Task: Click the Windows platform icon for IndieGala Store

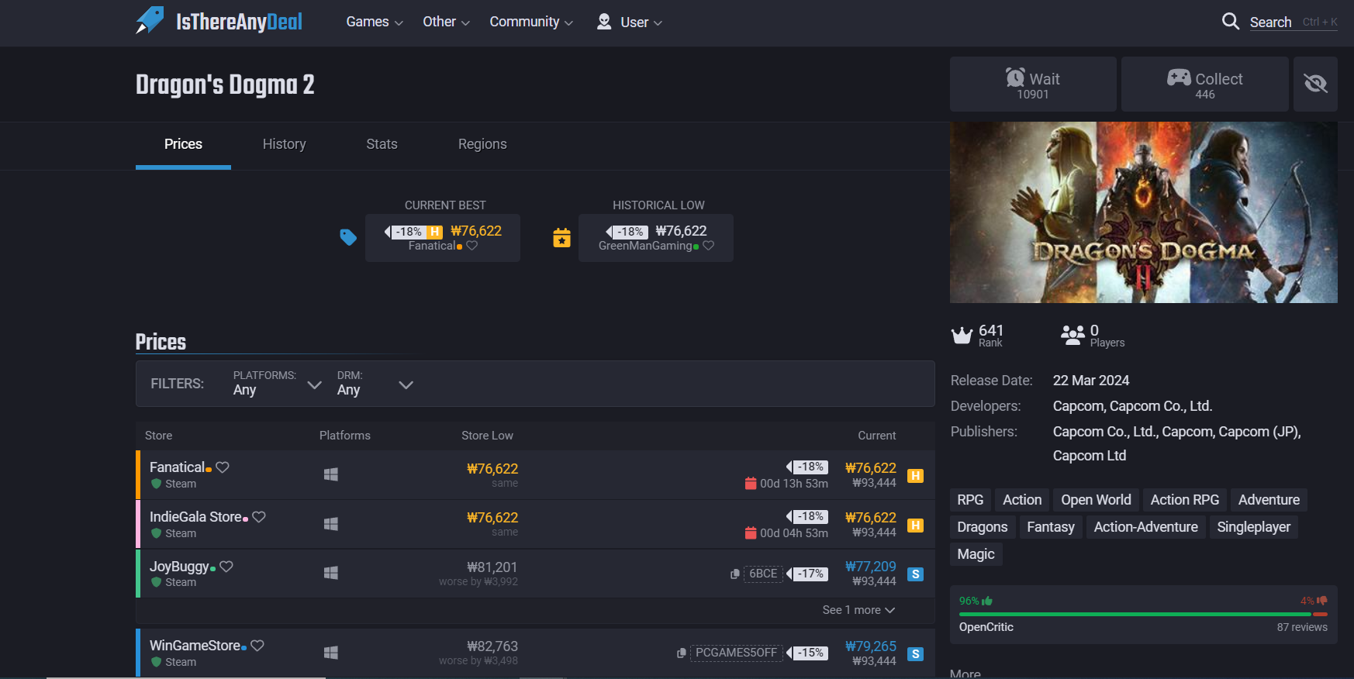Action: (331, 524)
